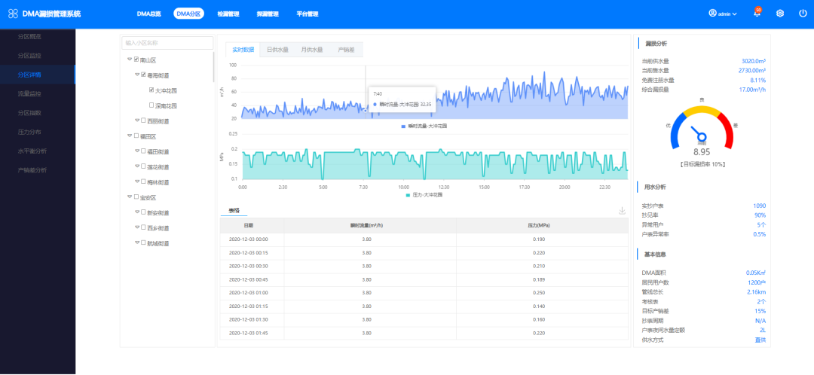The image size is (814, 375).
Task: Toggle 瞬时流量-大冲花园 legend marker
Action: [403, 126]
